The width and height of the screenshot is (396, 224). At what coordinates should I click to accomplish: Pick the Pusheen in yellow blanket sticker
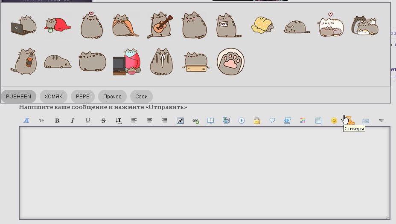click(x=262, y=25)
